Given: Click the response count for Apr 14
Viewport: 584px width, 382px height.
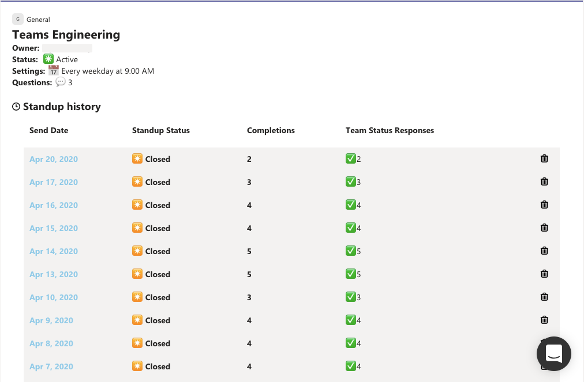Looking at the screenshot, I should [x=359, y=251].
